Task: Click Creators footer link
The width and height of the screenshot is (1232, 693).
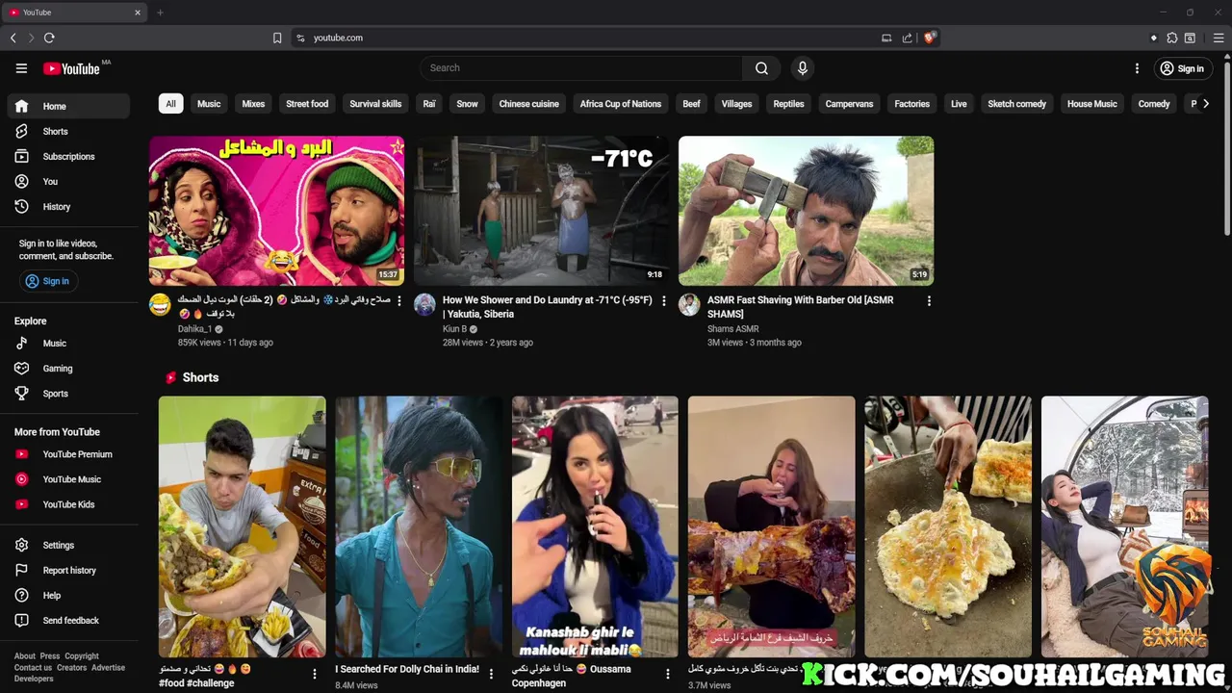Action: coord(71,668)
